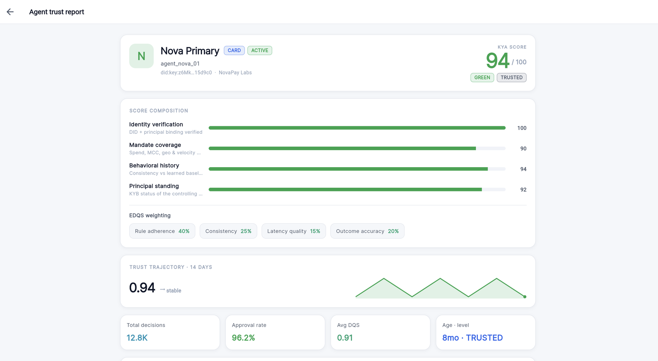This screenshot has width=658, height=361.
Task: Select the Rule adherence 40% chip
Action: (x=162, y=231)
